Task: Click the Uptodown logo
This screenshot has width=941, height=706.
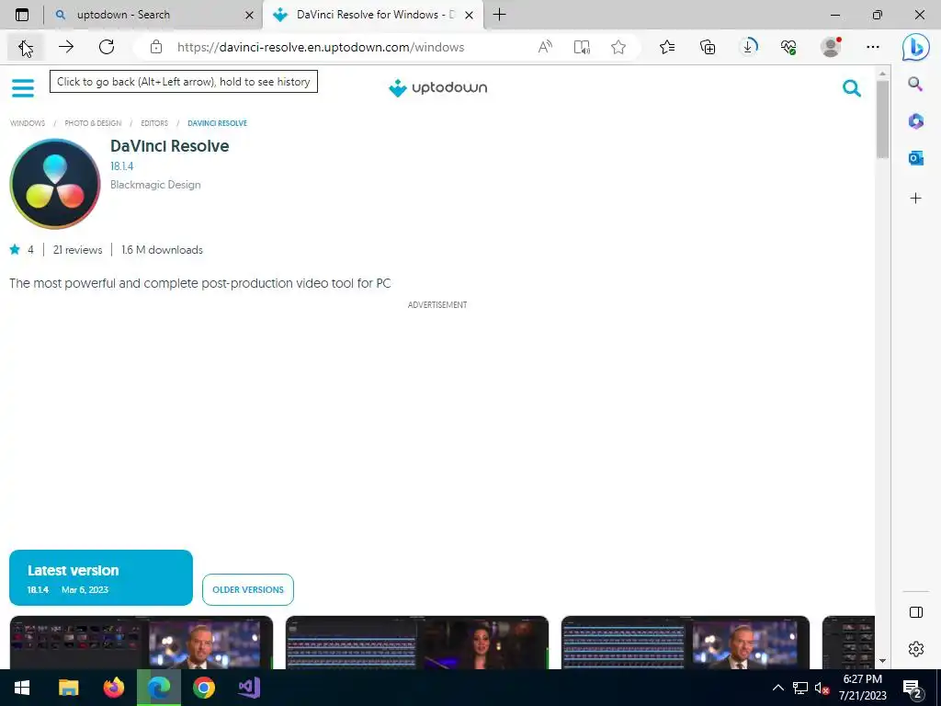Action: 437,87
